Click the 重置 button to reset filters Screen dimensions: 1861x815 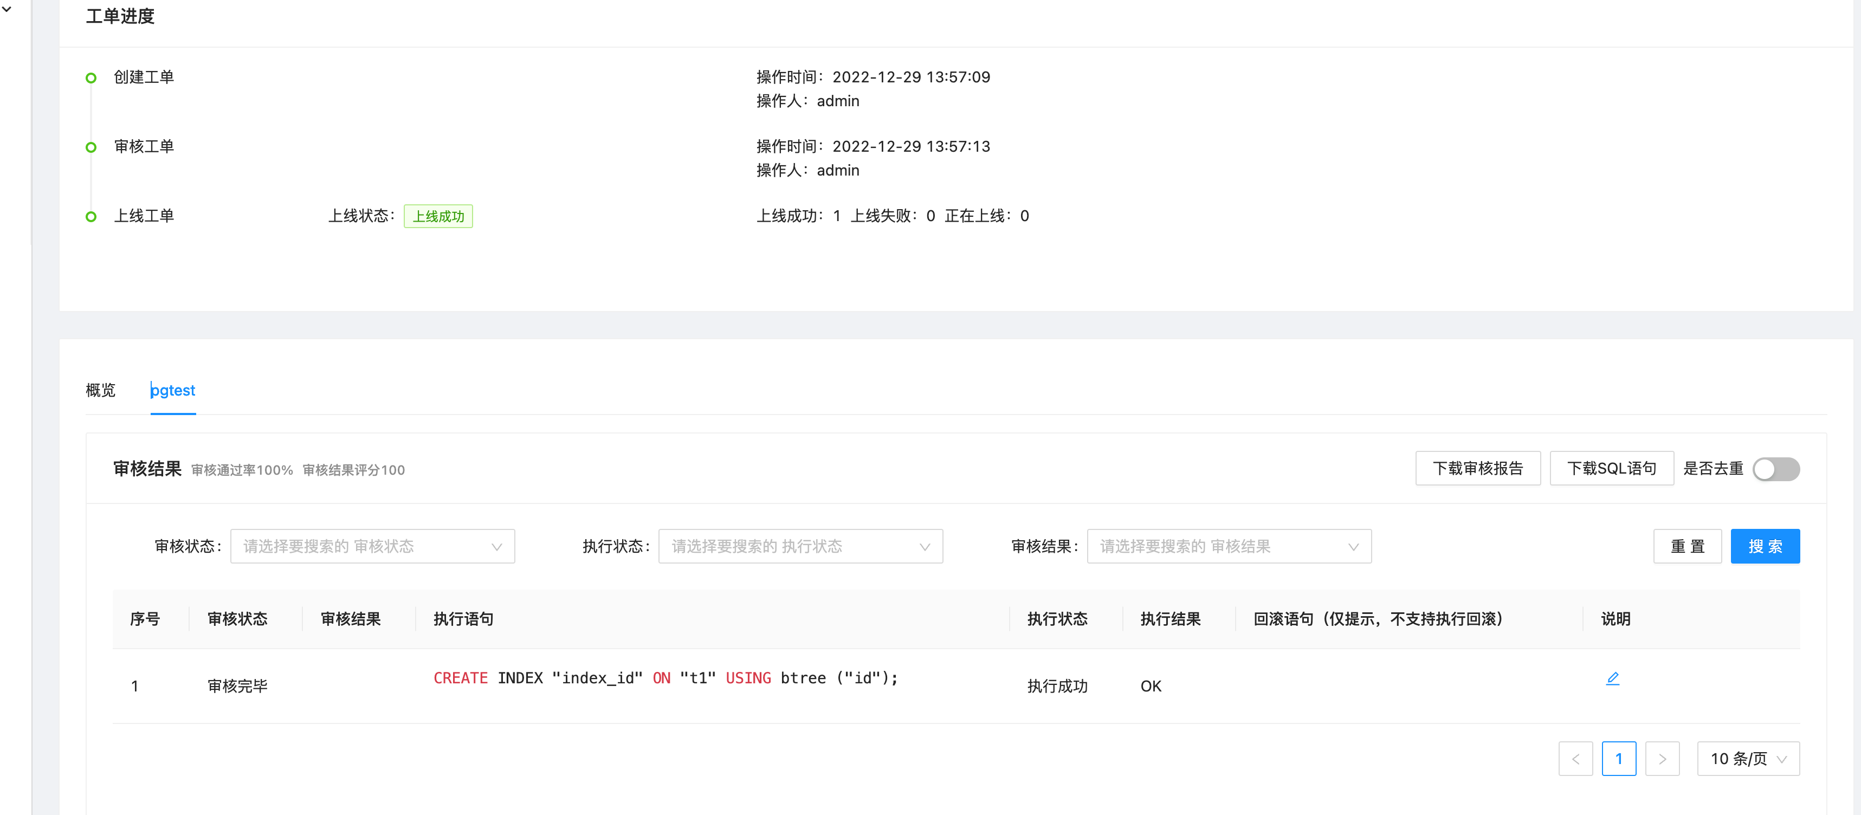coord(1688,546)
